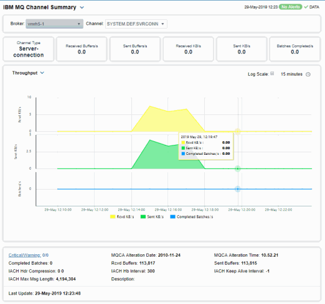The width and height of the screenshot is (325, 304).
Task: Open the Broker vmrh5-1 dropdown
Action: (x=54, y=24)
